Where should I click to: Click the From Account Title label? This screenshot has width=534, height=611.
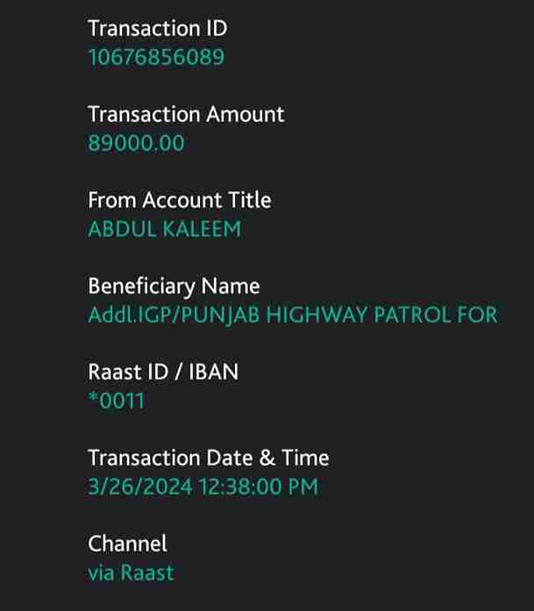179,200
